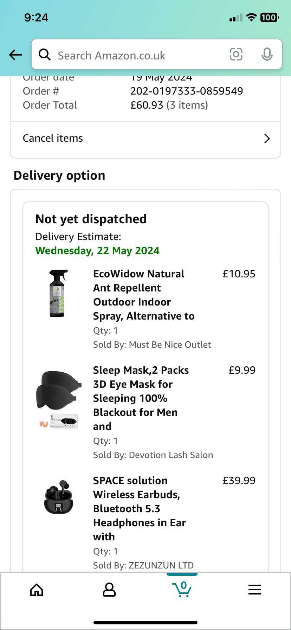Tap the search magnifier icon
The image size is (291, 630).
(x=45, y=55)
